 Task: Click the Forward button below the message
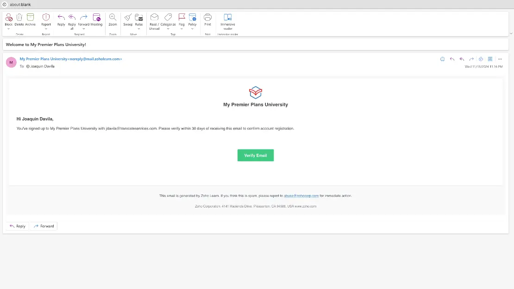[44, 226]
